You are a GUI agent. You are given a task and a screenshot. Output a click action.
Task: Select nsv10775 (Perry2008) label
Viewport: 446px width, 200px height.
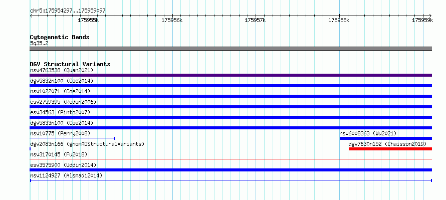60,133
